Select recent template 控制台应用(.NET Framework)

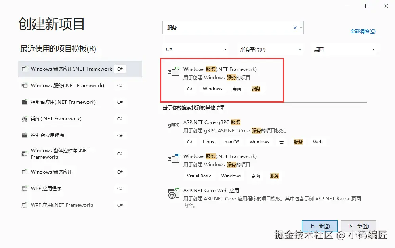[x=80, y=102]
